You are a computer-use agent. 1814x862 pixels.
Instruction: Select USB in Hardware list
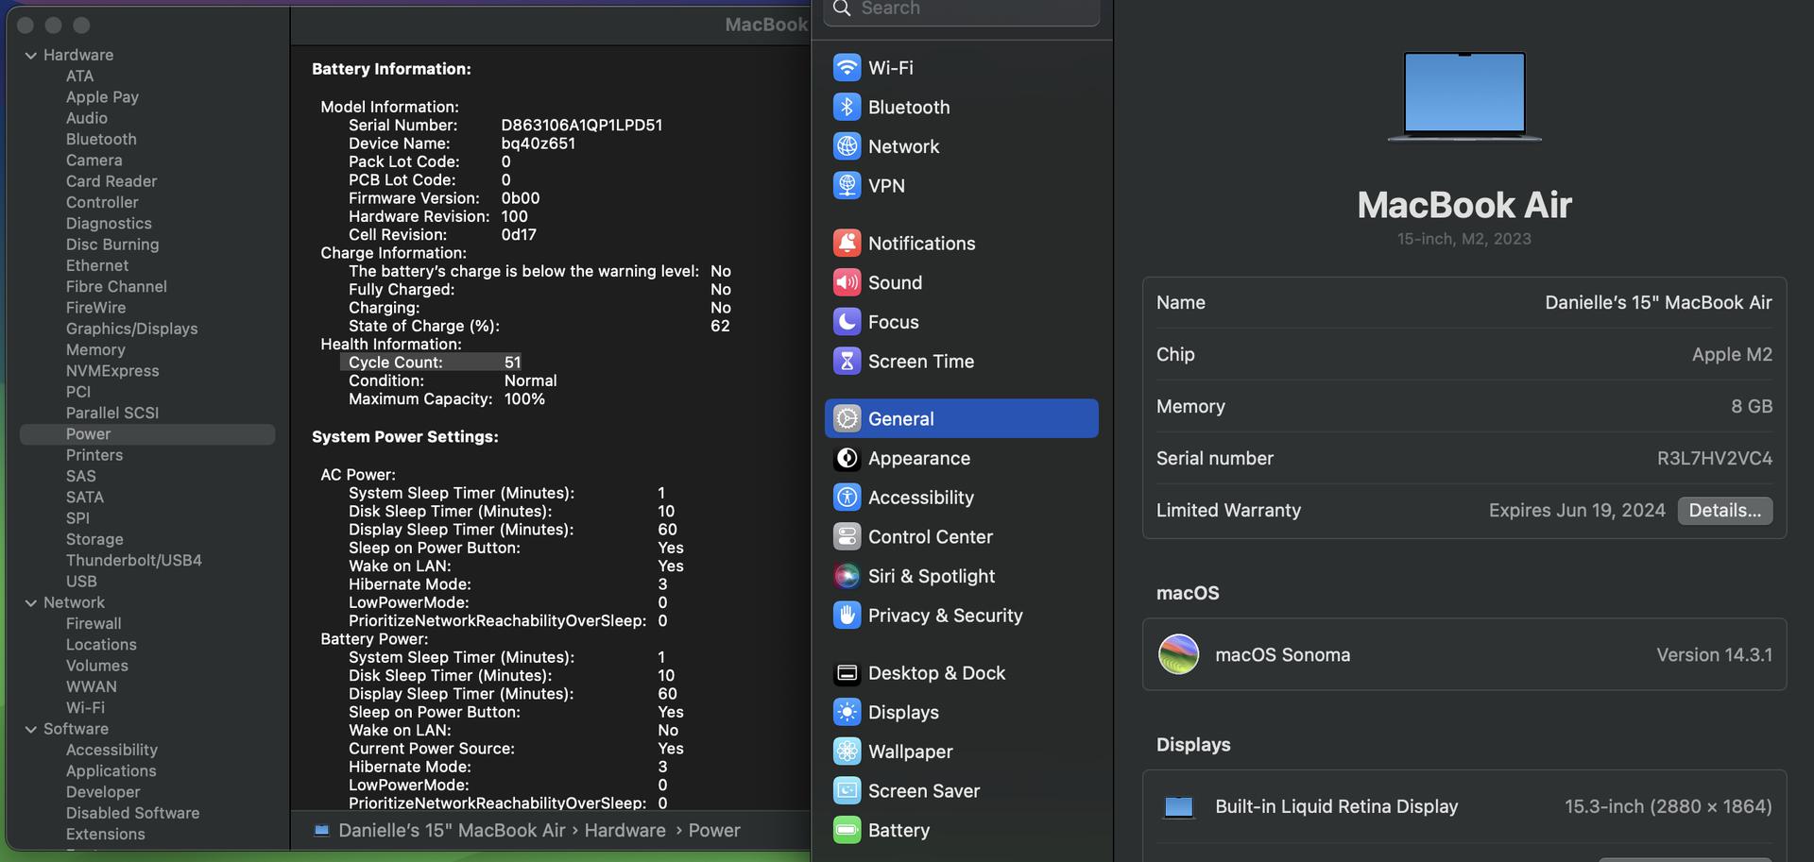(81, 582)
